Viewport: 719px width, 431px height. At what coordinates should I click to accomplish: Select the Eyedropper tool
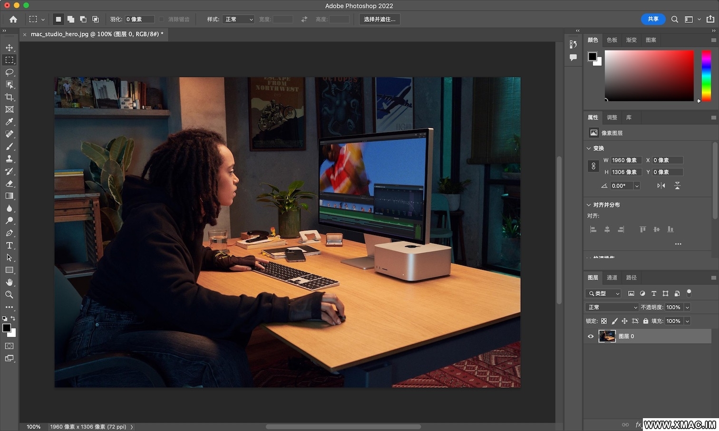click(10, 122)
